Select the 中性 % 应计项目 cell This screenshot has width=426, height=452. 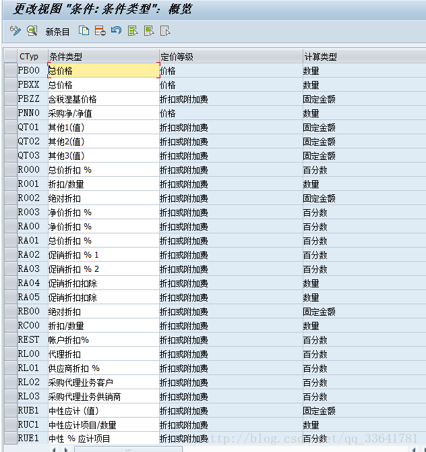point(104,439)
